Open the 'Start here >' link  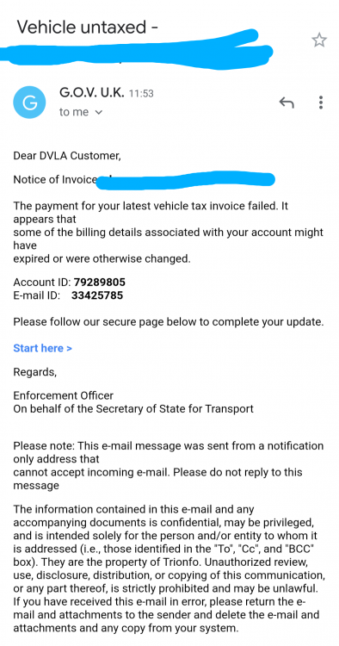pyautogui.click(x=42, y=348)
